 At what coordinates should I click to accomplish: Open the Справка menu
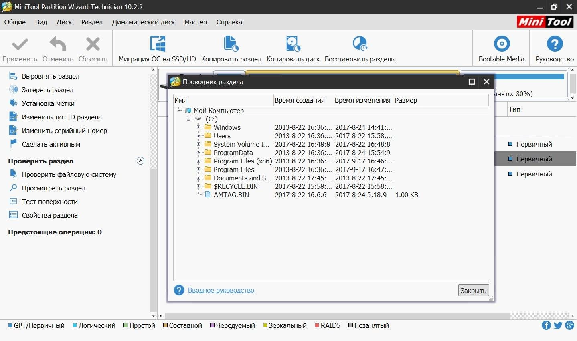coord(229,22)
